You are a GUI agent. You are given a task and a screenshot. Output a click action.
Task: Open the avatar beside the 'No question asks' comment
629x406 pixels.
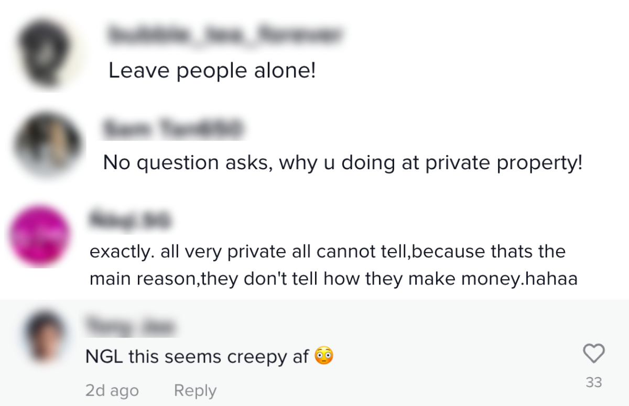(x=47, y=144)
